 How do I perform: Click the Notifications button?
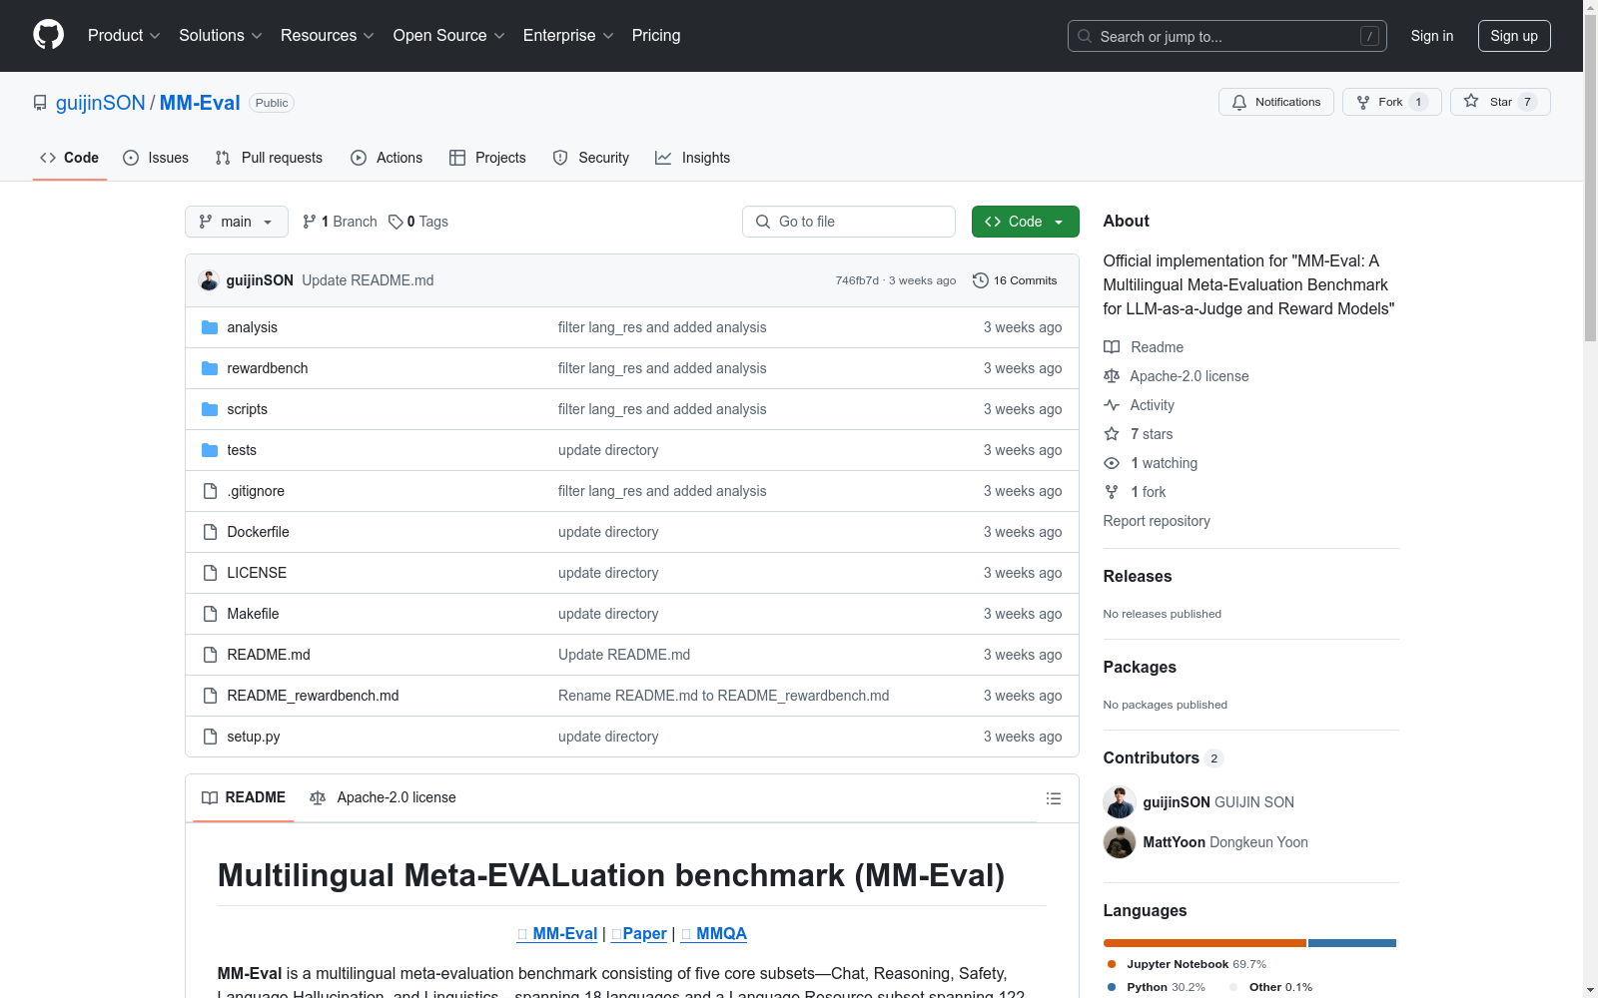(1275, 102)
